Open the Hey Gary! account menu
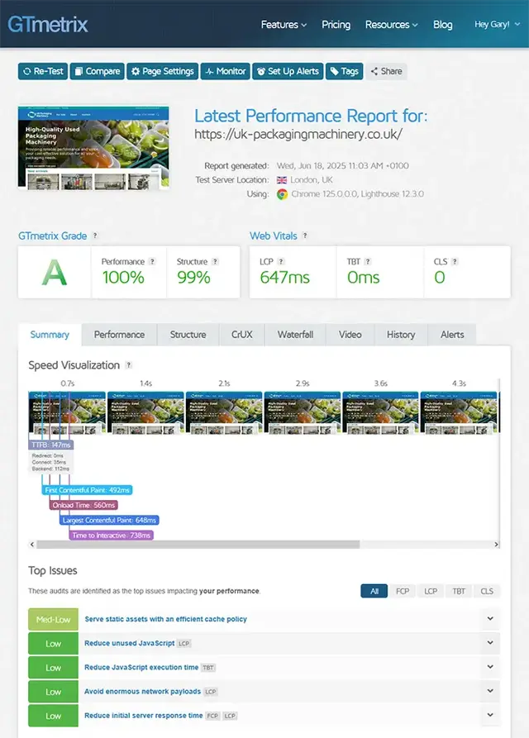Viewport: 529px width, 738px height. 498,24
